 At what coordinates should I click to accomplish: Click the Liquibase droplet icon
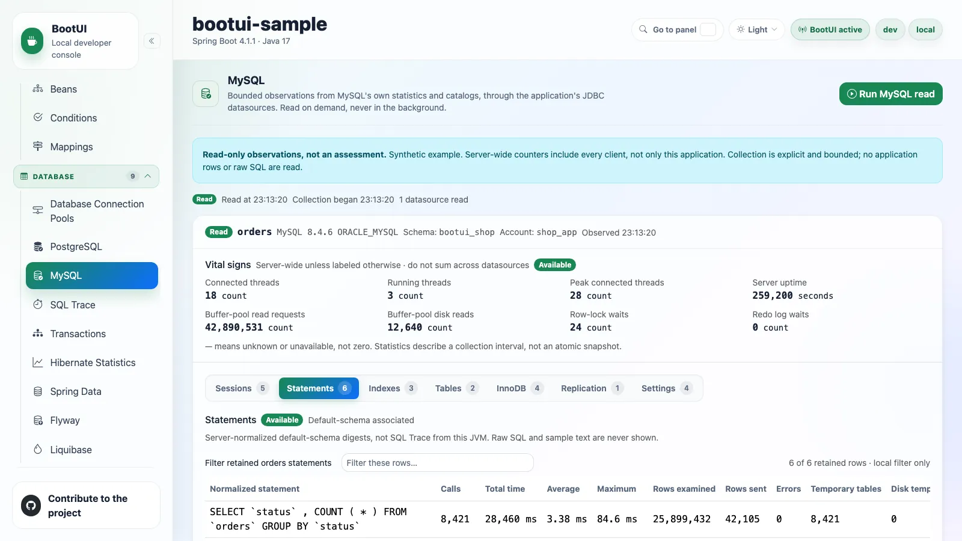(38, 449)
